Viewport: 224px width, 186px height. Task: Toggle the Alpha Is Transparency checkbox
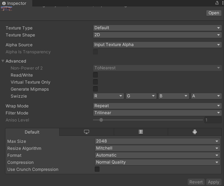click(96, 52)
